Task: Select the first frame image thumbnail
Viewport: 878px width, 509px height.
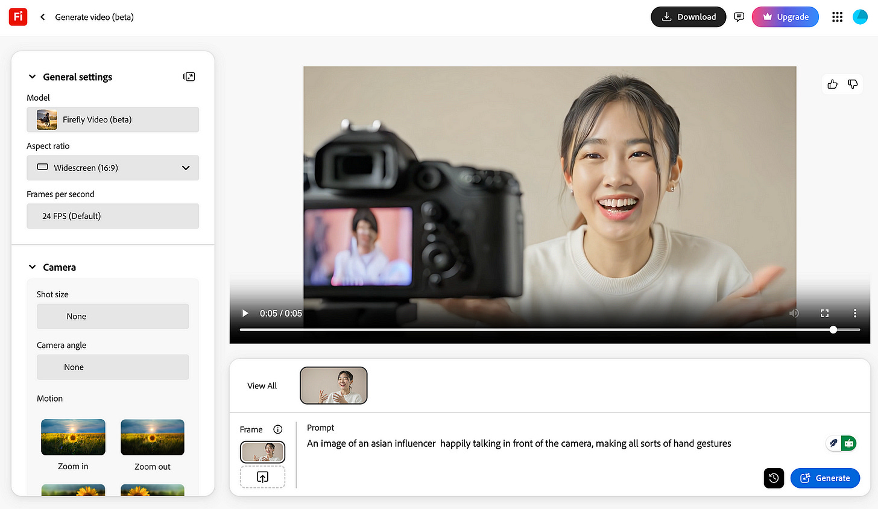Action: coord(262,452)
